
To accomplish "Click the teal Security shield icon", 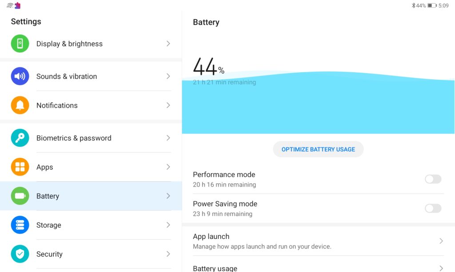I will pyautogui.click(x=20, y=254).
